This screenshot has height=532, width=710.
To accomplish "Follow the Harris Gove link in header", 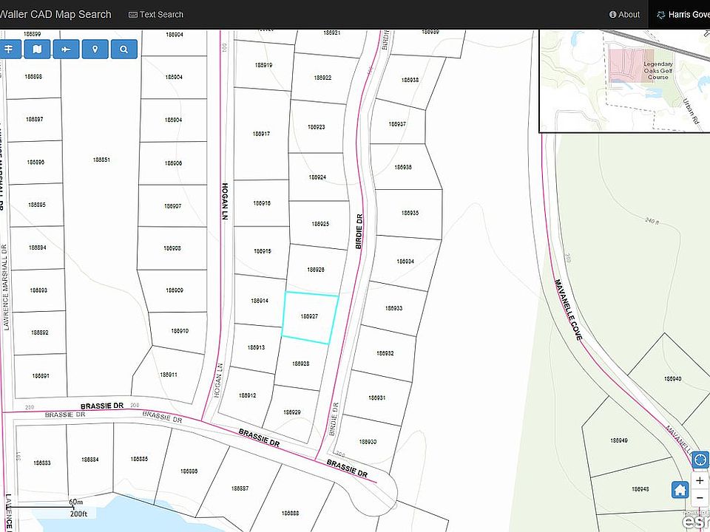I will click(683, 15).
